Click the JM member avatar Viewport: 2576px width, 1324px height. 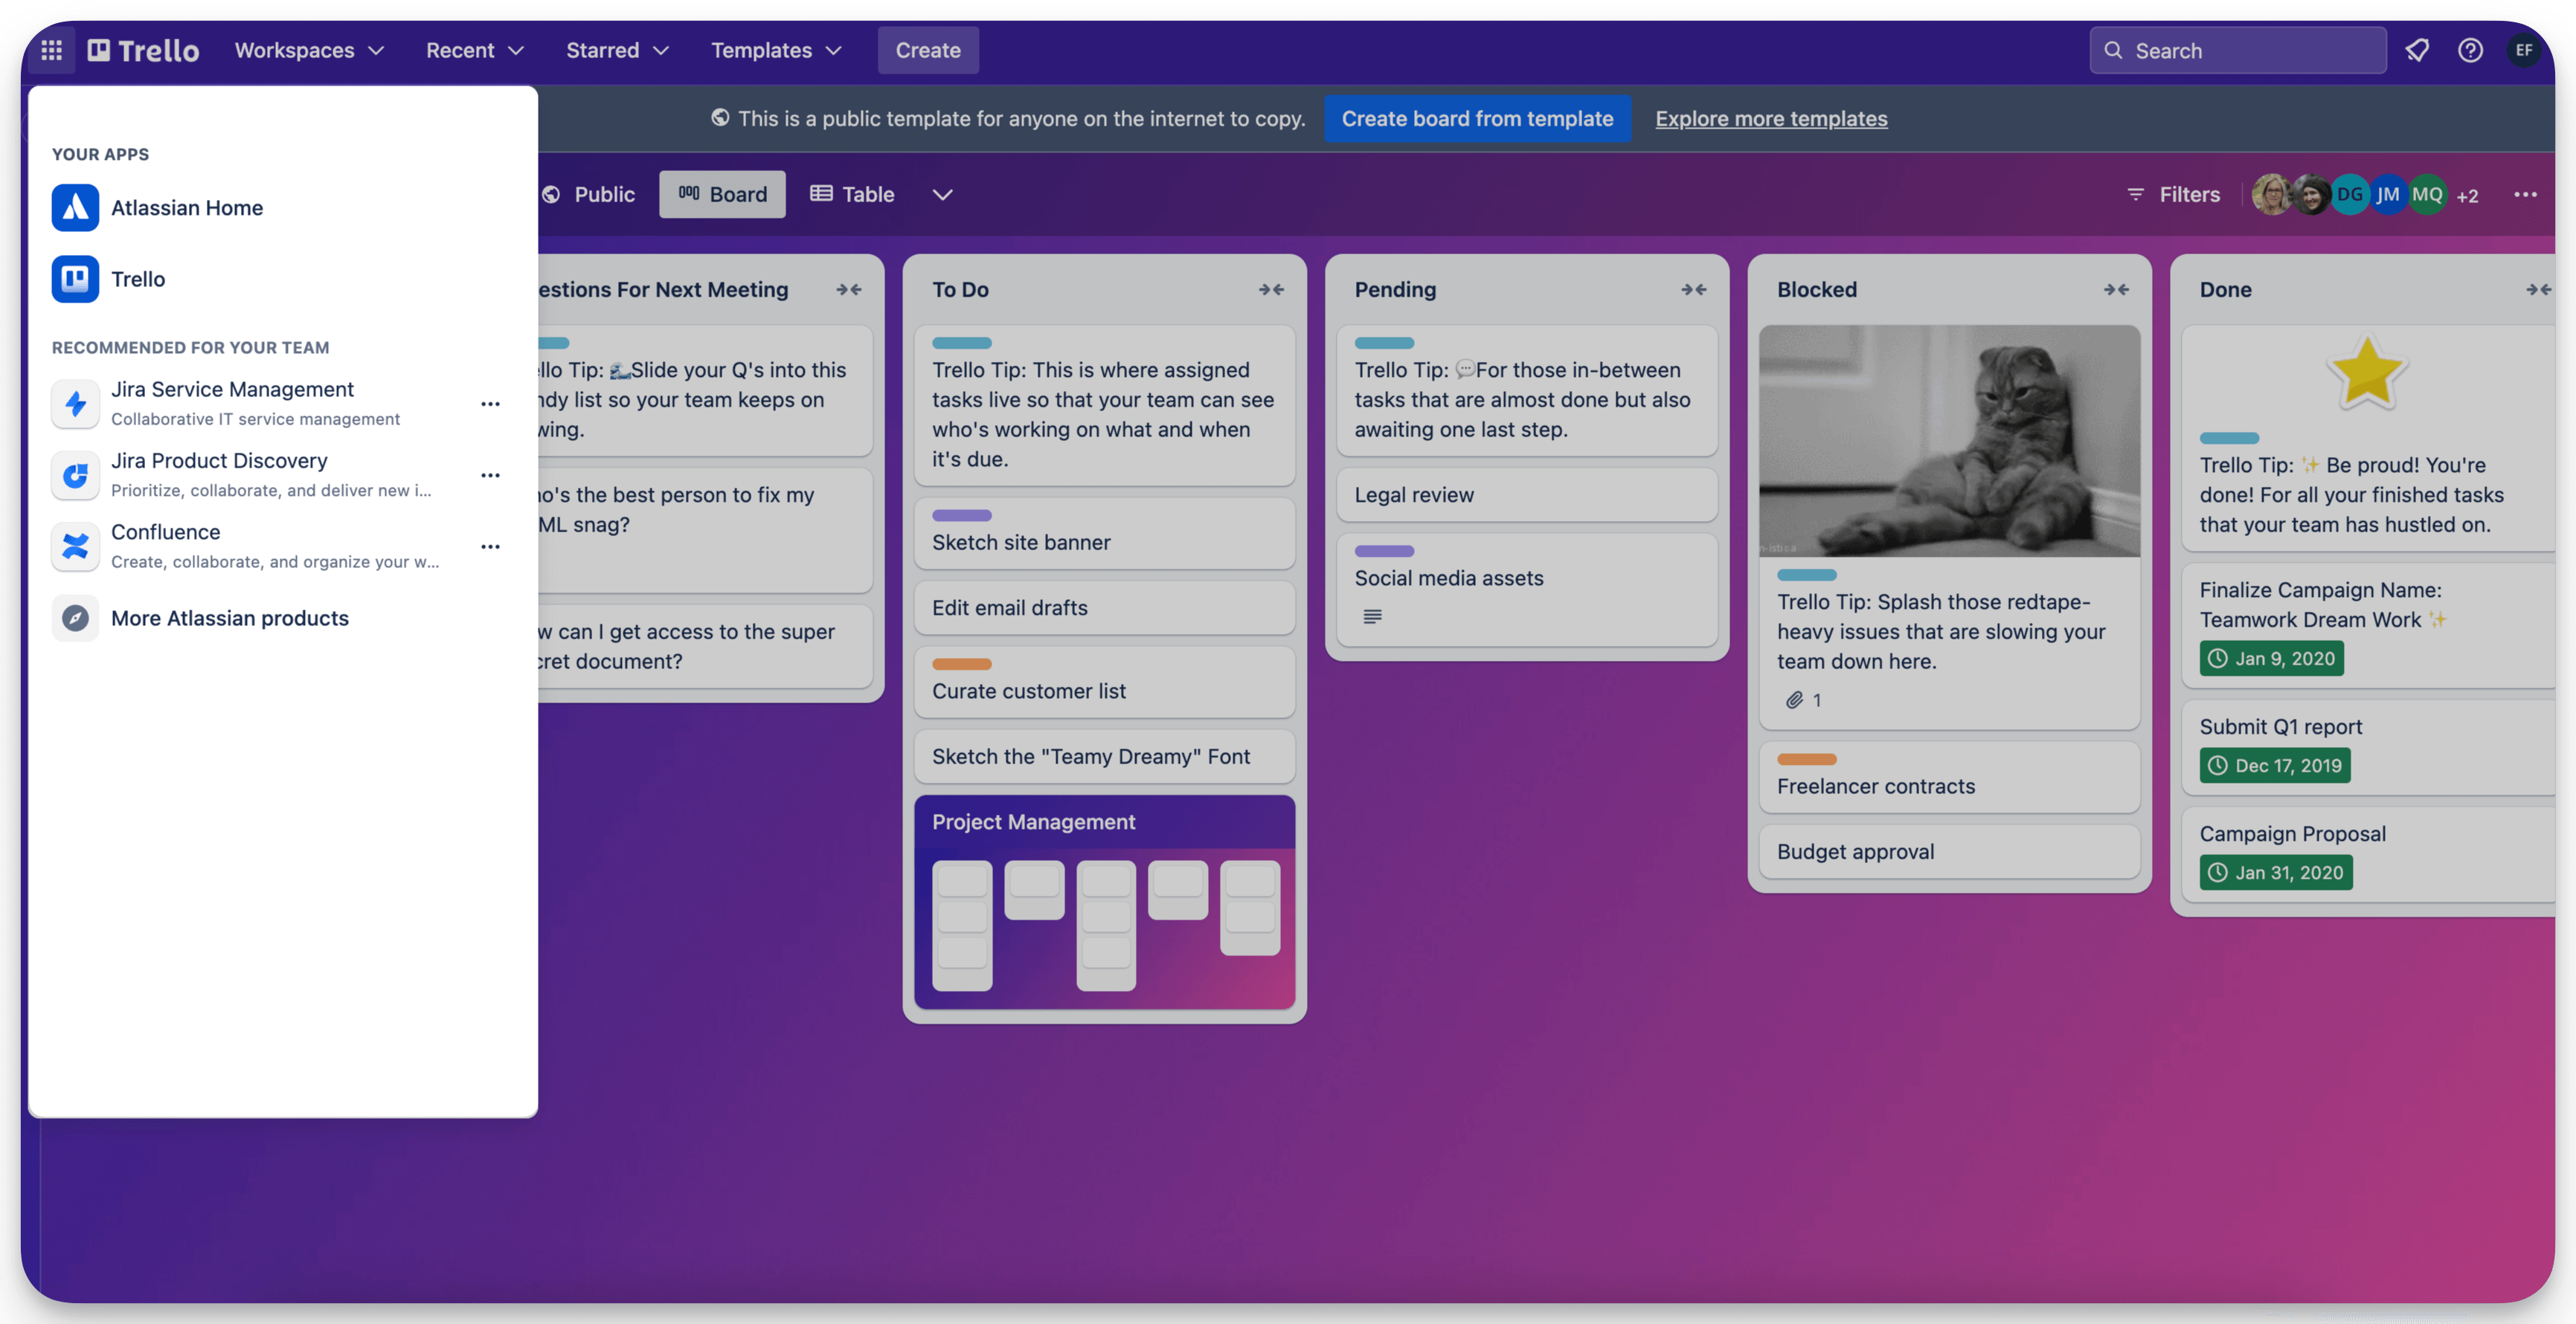click(2388, 194)
